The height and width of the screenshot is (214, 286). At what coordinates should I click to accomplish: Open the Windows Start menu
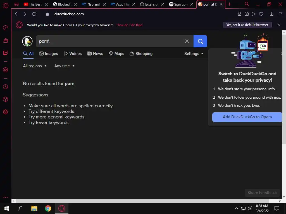click(7, 208)
